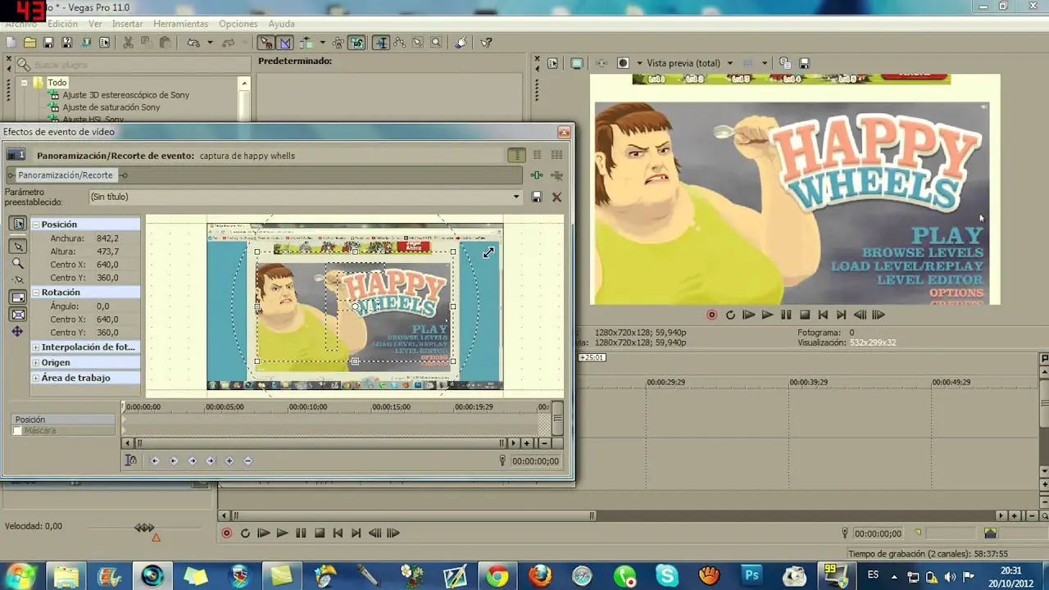Select Ajuste de saturación Sony plugin

tap(111, 107)
